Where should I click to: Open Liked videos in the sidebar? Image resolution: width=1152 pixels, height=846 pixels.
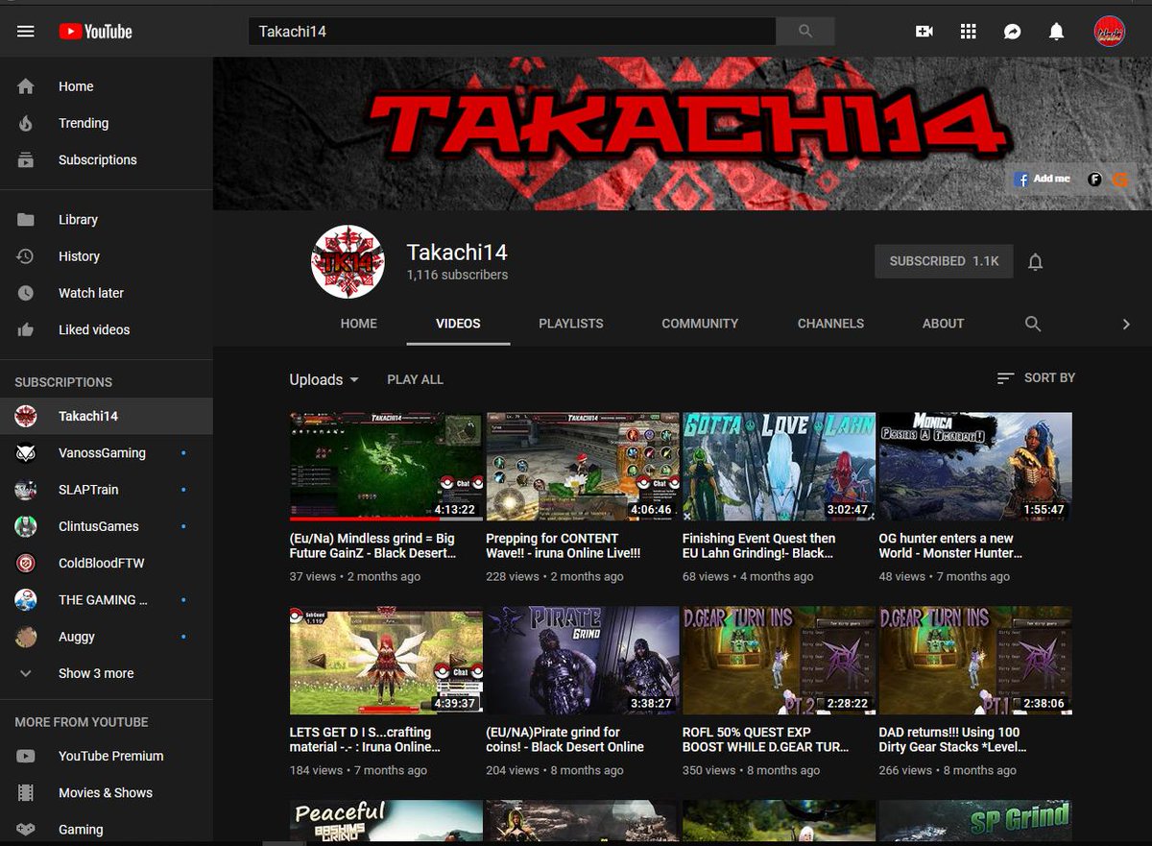tap(107, 329)
